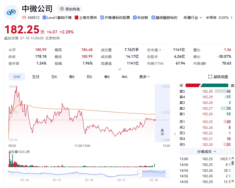This screenshot has height=188, width=235.
Task: Switch to the 五日 tab
Action: 36,77
